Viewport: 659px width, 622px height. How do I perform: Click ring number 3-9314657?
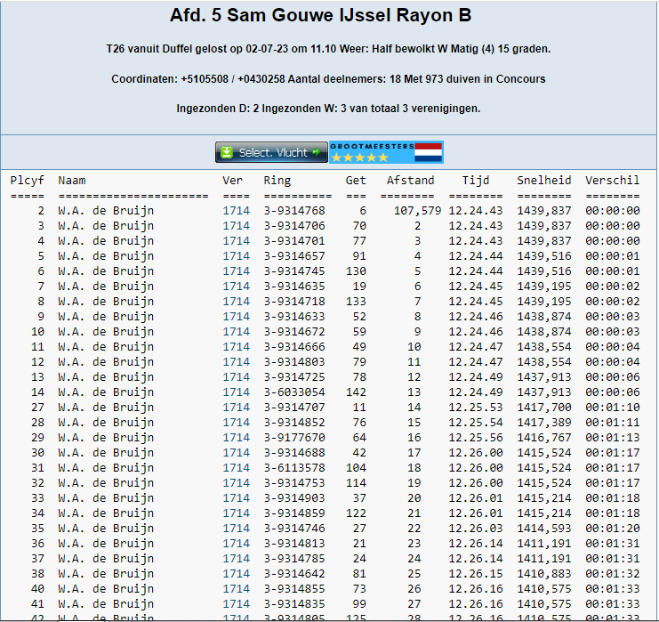(294, 256)
